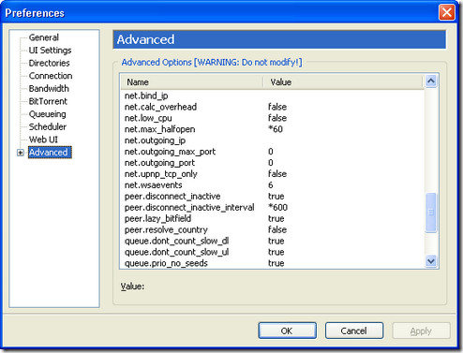The height and width of the screenshot is (353, 463).
Task: Select net.max_halfopen in the list
Action: click(x=272, y=129)
